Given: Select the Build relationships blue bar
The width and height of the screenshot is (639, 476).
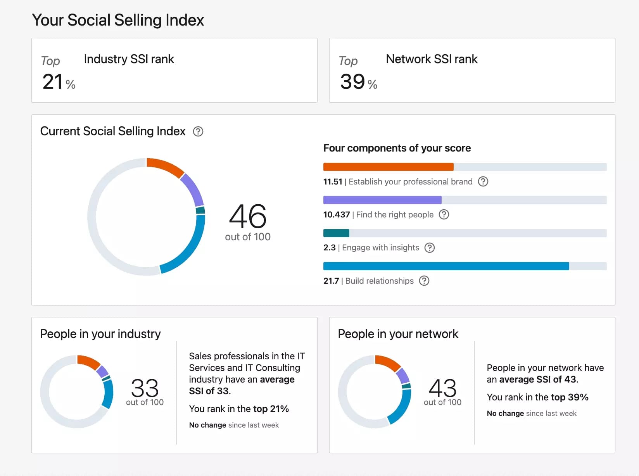Looking at the screenshot, I should [446, 266].
